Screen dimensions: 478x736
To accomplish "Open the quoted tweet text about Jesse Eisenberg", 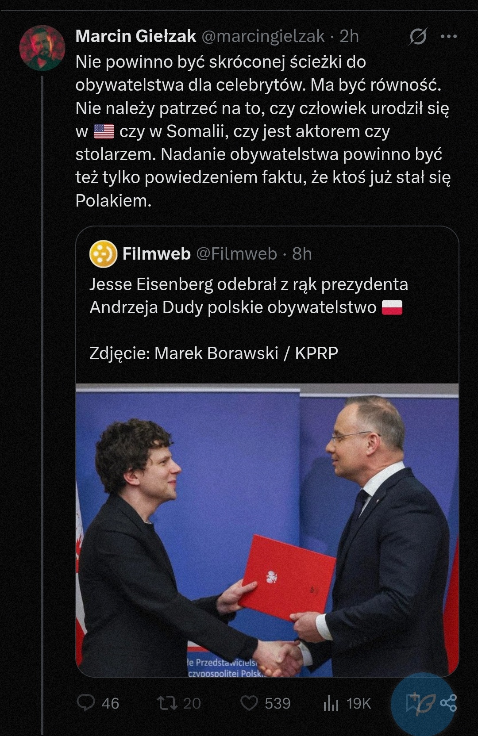I will 248,295.
